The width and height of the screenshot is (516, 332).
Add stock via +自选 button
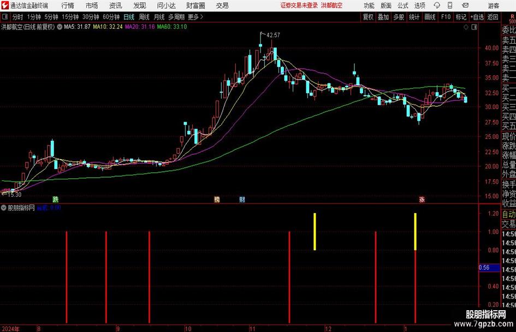(x=477, y=17)
